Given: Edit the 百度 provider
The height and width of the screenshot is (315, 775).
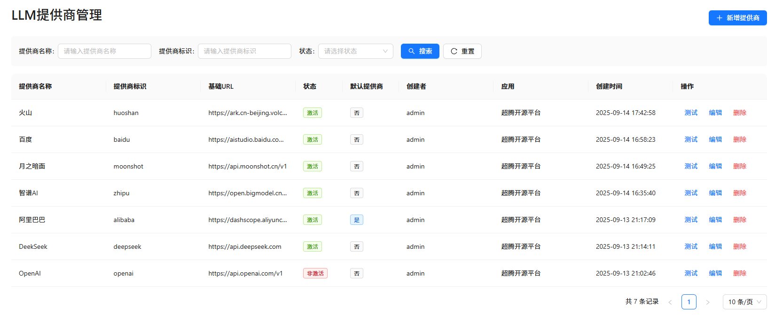Looking at the screenshot, I should [x=715, y=139].
